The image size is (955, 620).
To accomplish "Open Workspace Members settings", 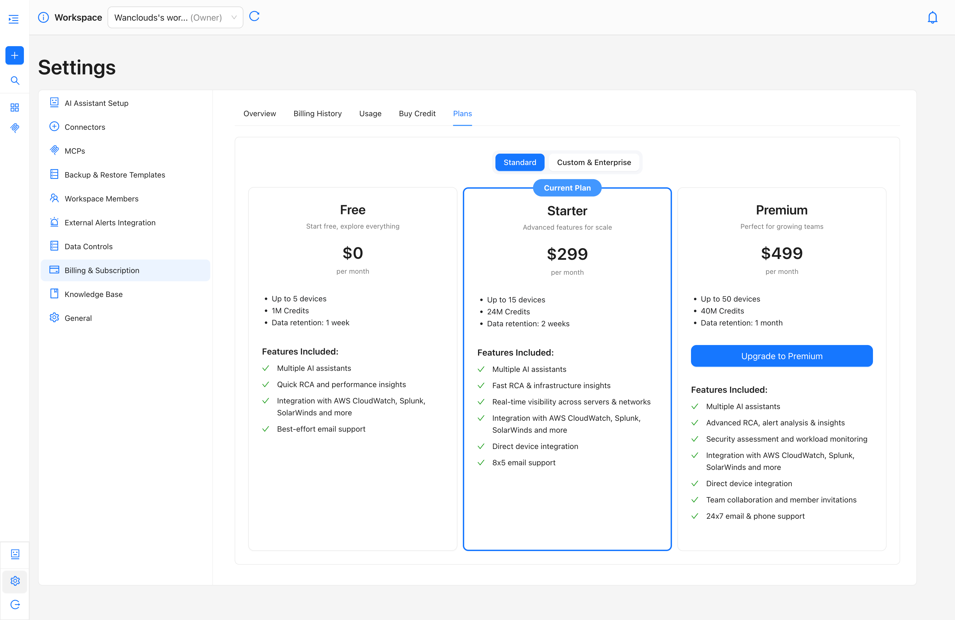I will click(x=102, y=198).
